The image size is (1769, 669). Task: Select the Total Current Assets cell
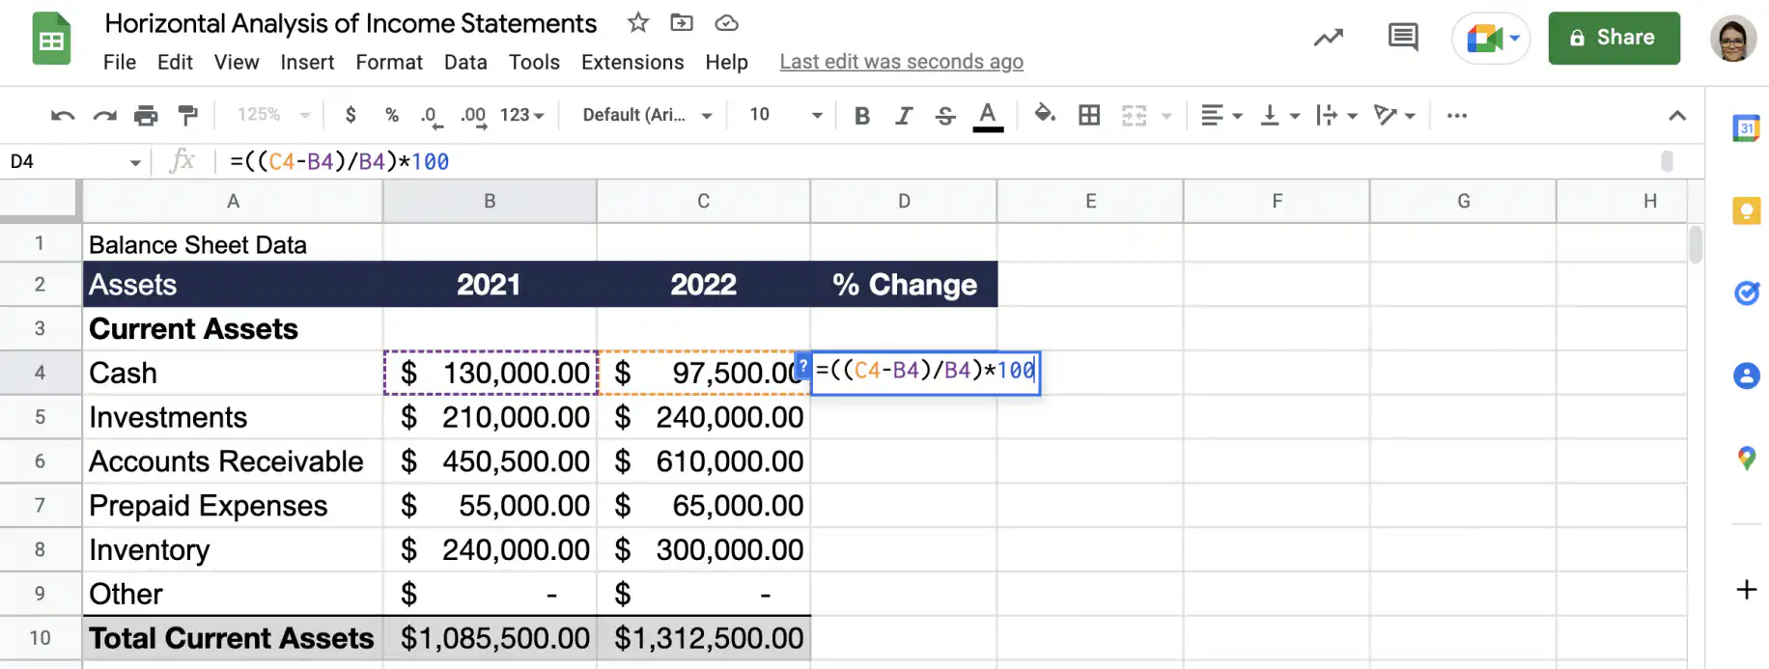pos(232,638)
